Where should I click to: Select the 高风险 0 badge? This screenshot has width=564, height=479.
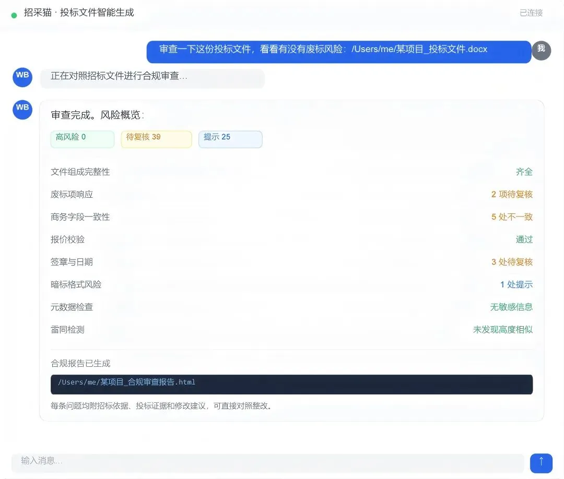[x=83, y=139]
